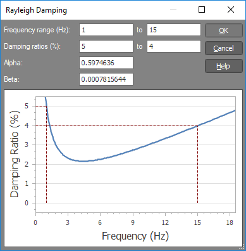Open Help for Rayleigh Damping
Screen dimensions: 246x251
click(x=224, y=66)
